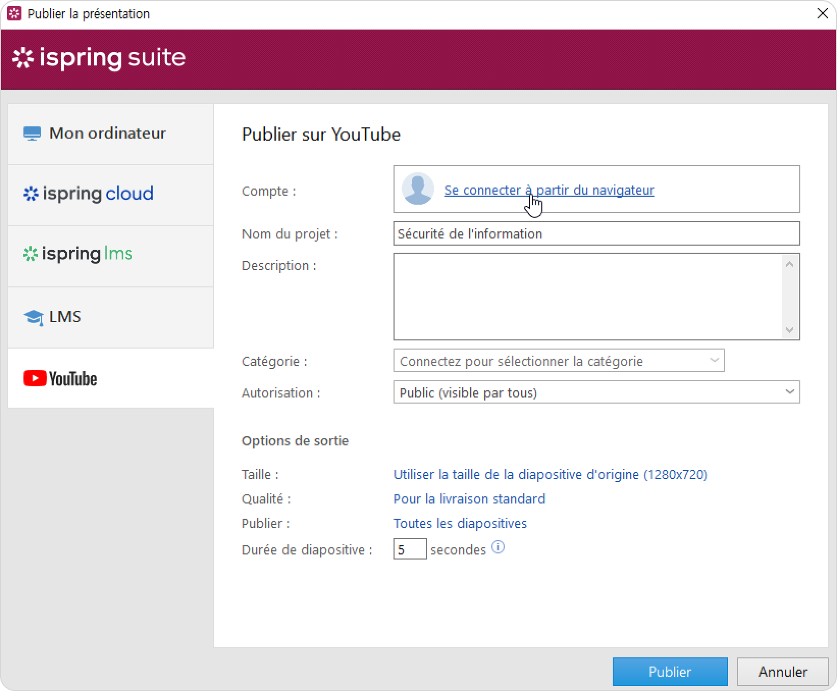The height and width of the screenshot is (691, 837).
Task: Click the monitor icon for Mon ordinateur
Action: tap(32, 134)
